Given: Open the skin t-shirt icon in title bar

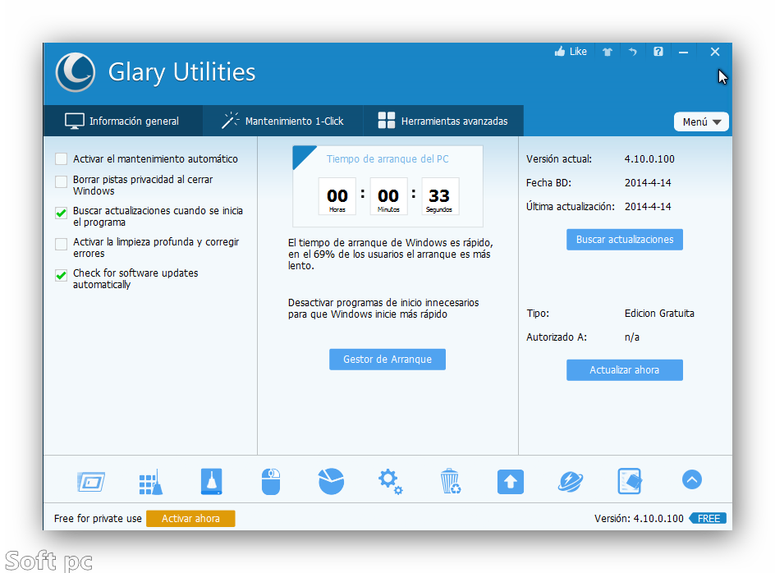Looking at the screenshot, I should [x=608, y=52].
